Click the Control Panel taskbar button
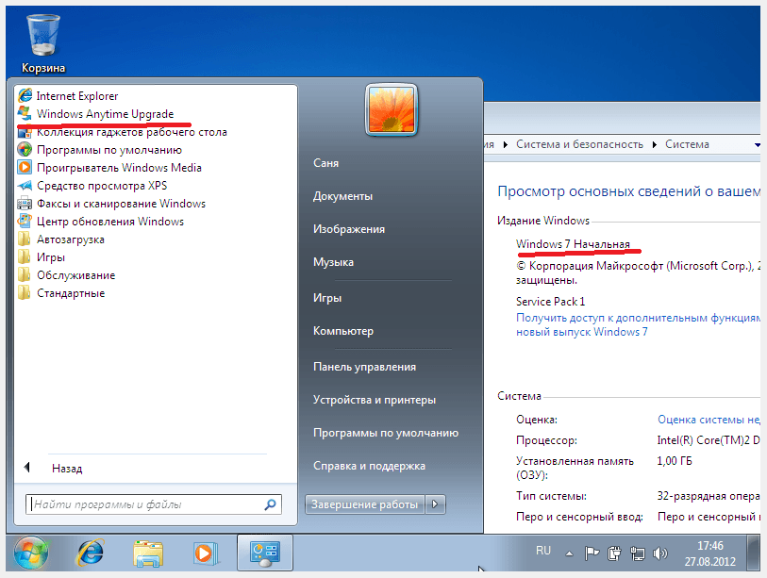The image size is (767, 578). tap(265, 553)
